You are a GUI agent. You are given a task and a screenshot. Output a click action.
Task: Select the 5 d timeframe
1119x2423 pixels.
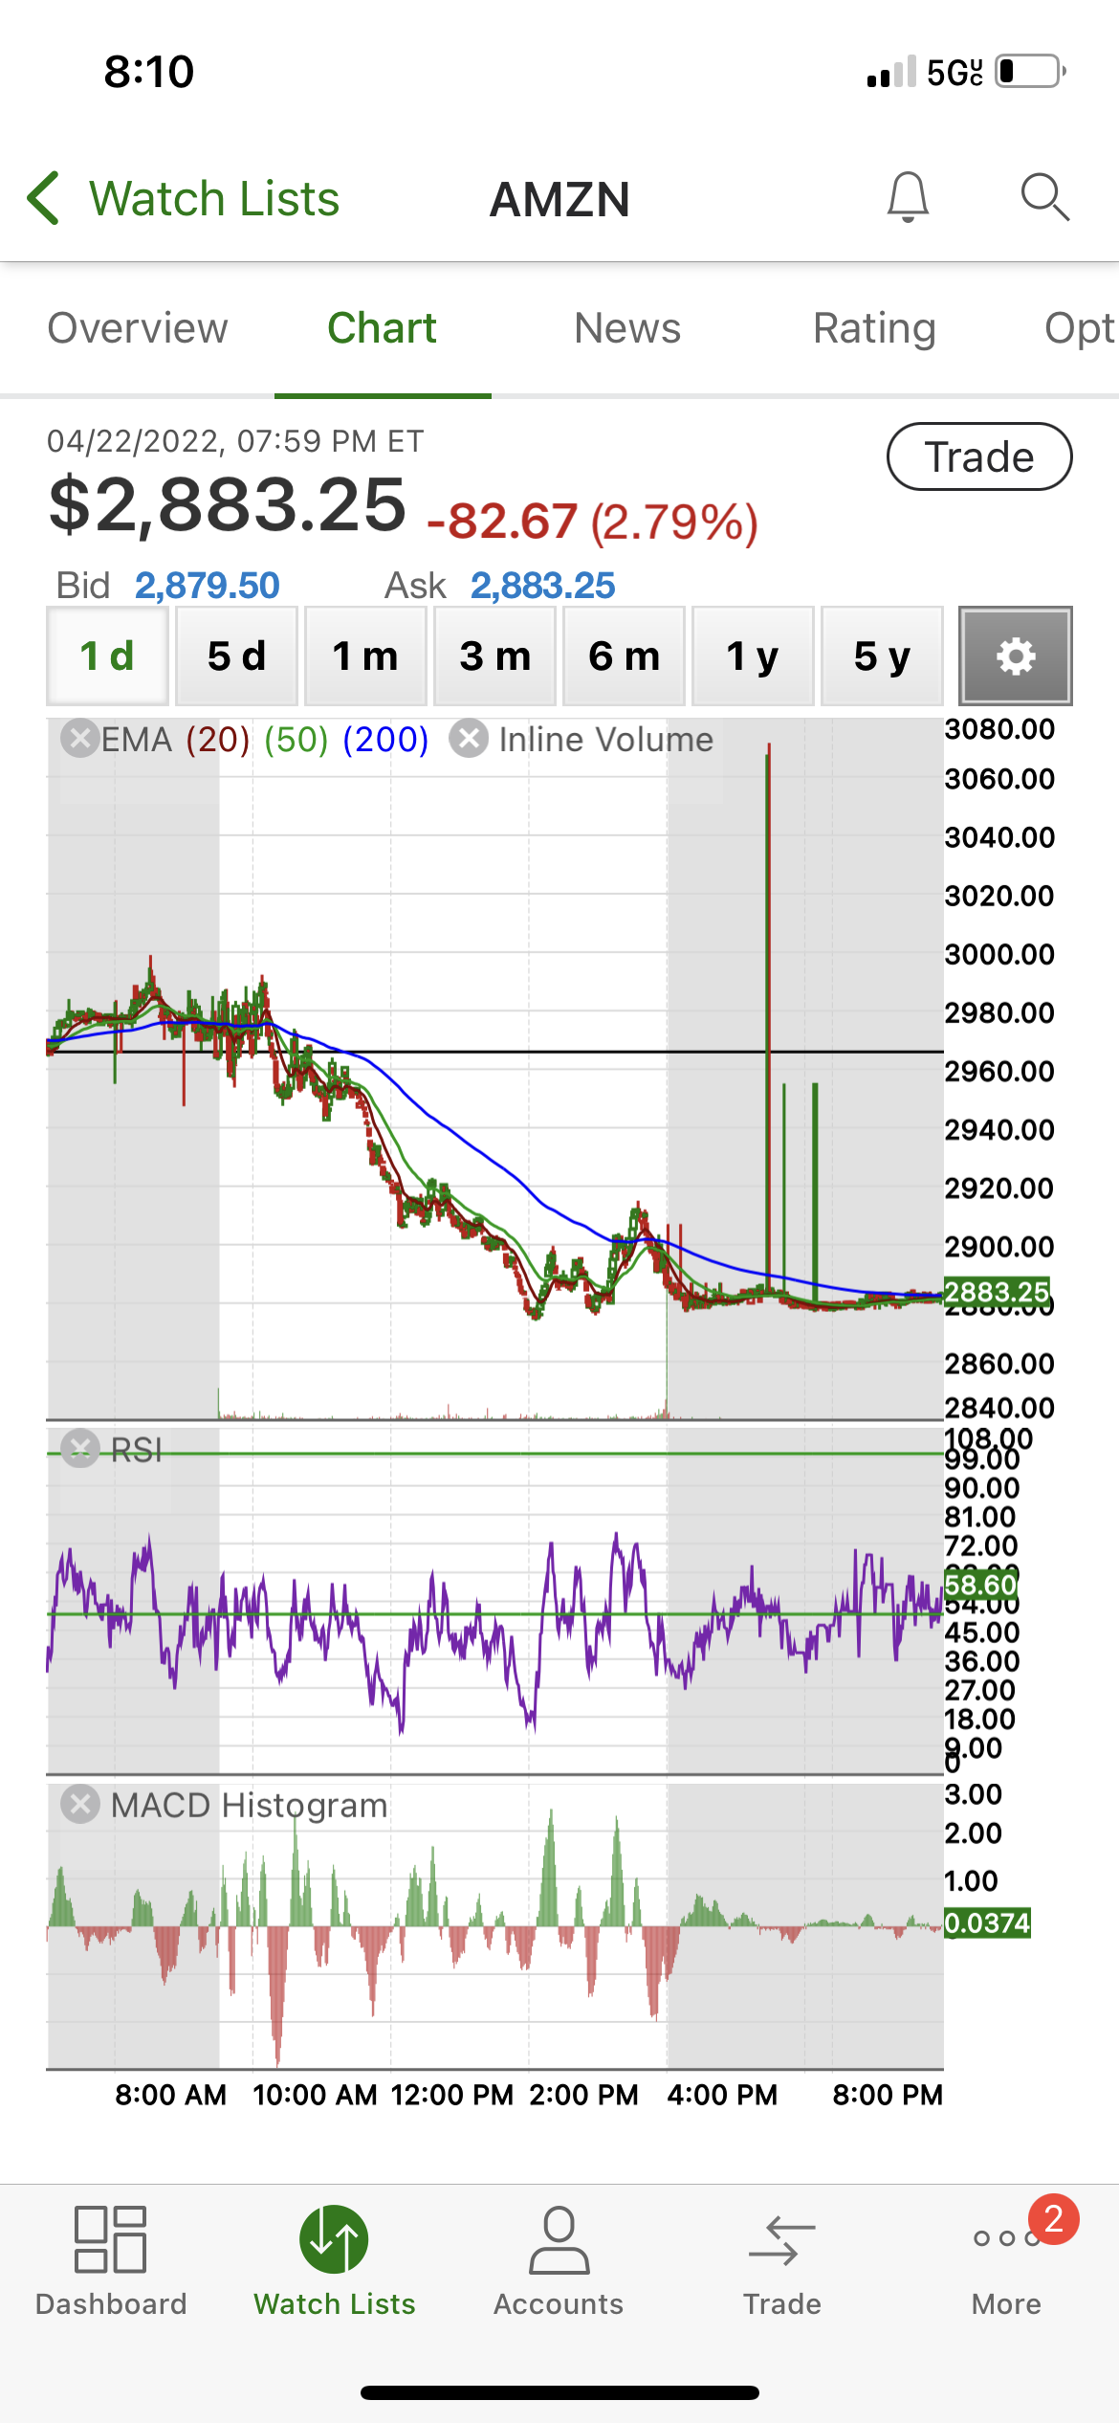tap(236, 656)
